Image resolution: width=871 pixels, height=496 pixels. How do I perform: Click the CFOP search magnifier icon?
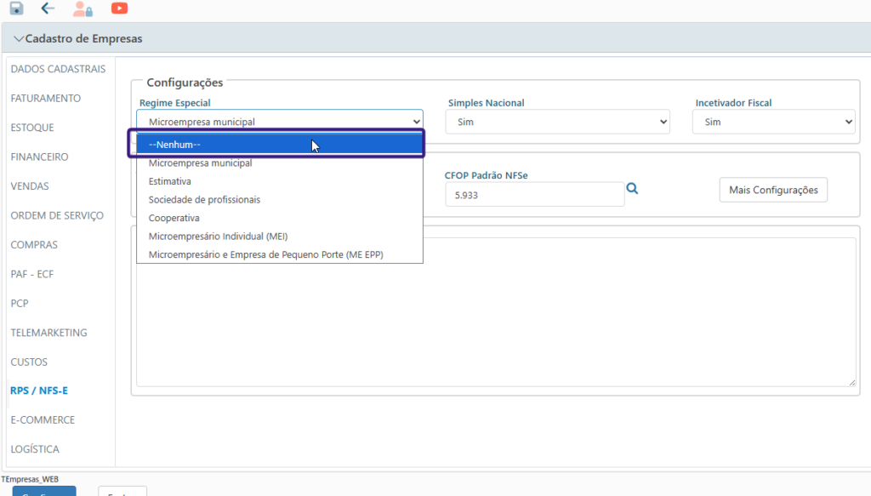[632, 189]
